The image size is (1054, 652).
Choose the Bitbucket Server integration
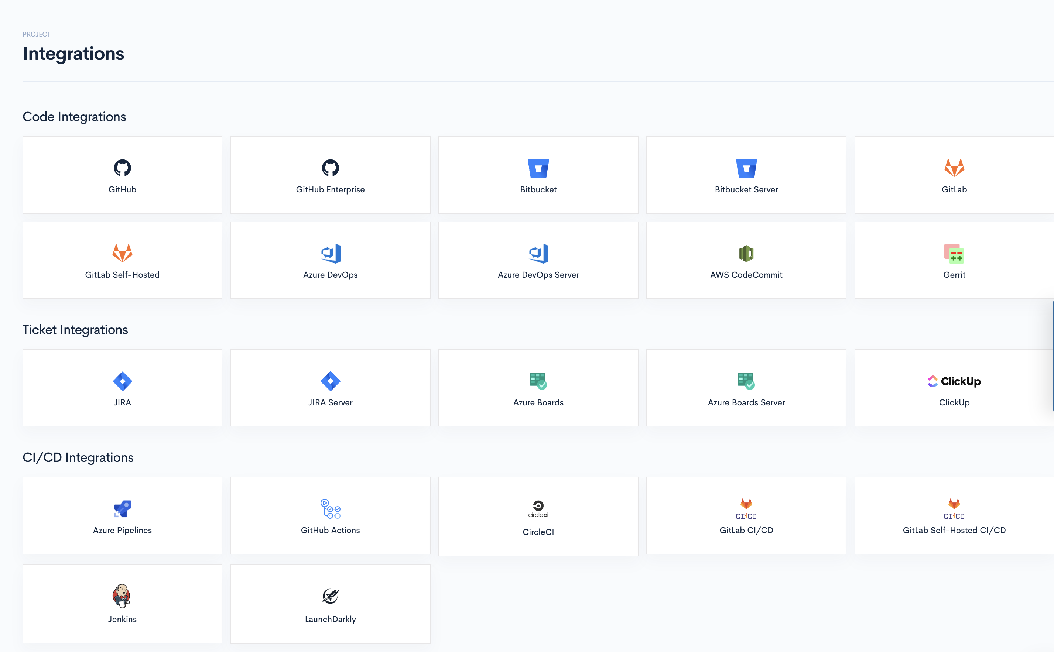click(746, 175)
